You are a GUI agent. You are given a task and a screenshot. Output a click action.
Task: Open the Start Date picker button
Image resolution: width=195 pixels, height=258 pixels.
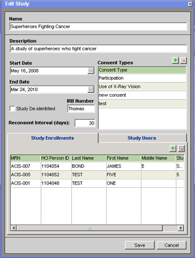pos(91,71)
